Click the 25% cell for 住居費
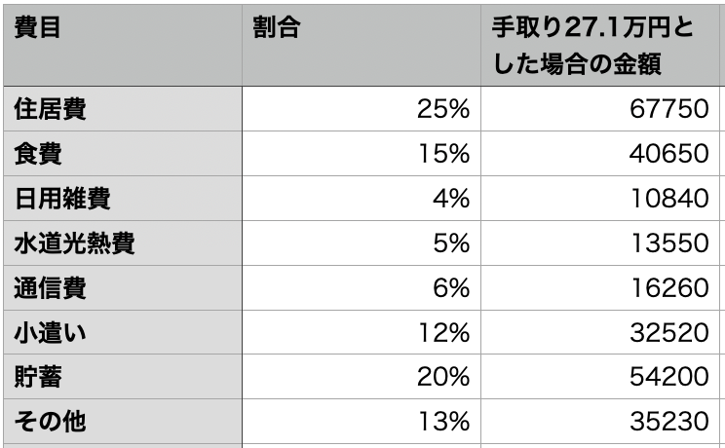Screen dimensions: 725x448 click(362, 109)
